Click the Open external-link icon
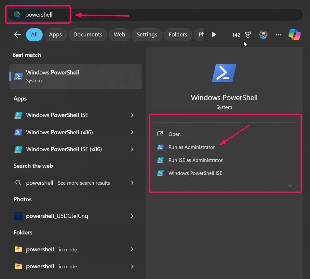 pos(160,134)
